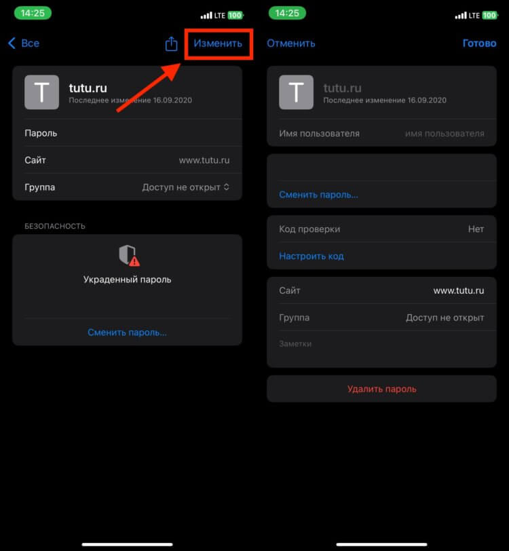Screen dimensions: 509x551
Task: Tap the battery indicator on right screen
Action: [x=490, y=15]
